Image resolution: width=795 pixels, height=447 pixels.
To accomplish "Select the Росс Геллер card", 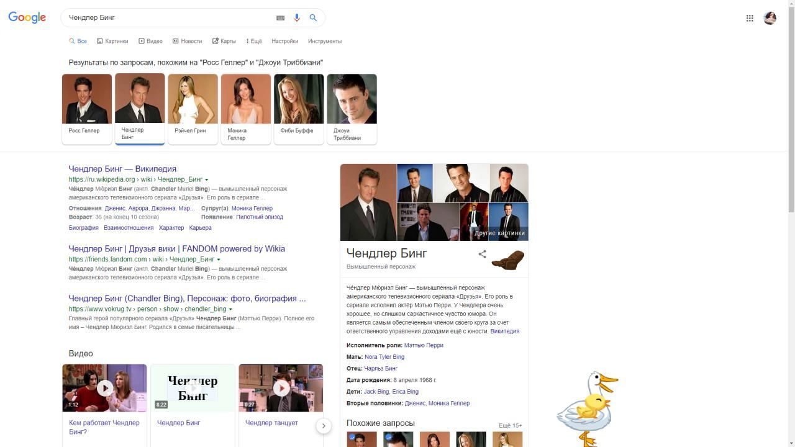I will pyautogui.click(x=87, y=109).
